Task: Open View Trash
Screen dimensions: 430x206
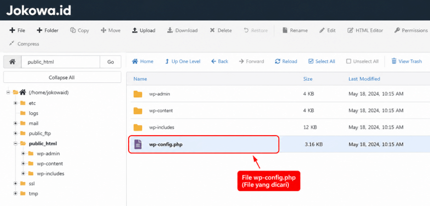Action: coord(407,61)
